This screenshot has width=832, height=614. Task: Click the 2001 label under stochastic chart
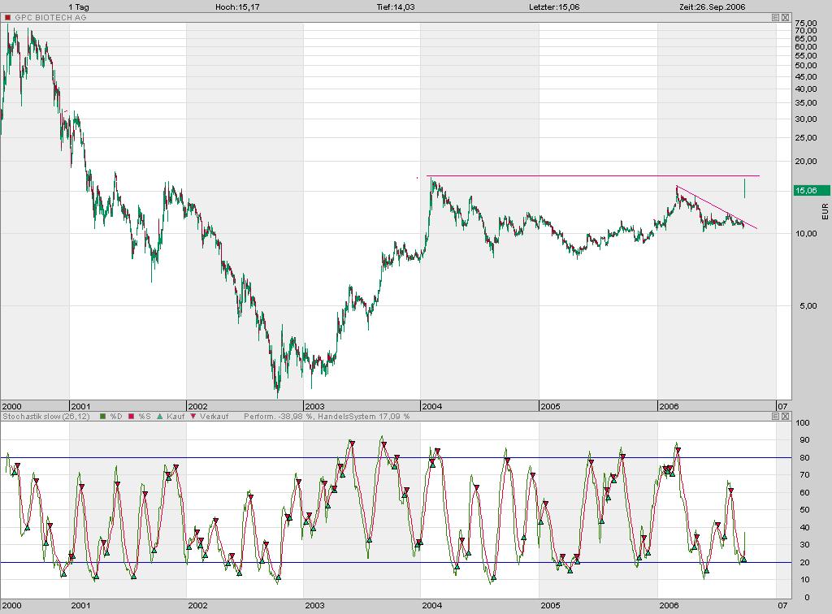click(x=80, y=605)
